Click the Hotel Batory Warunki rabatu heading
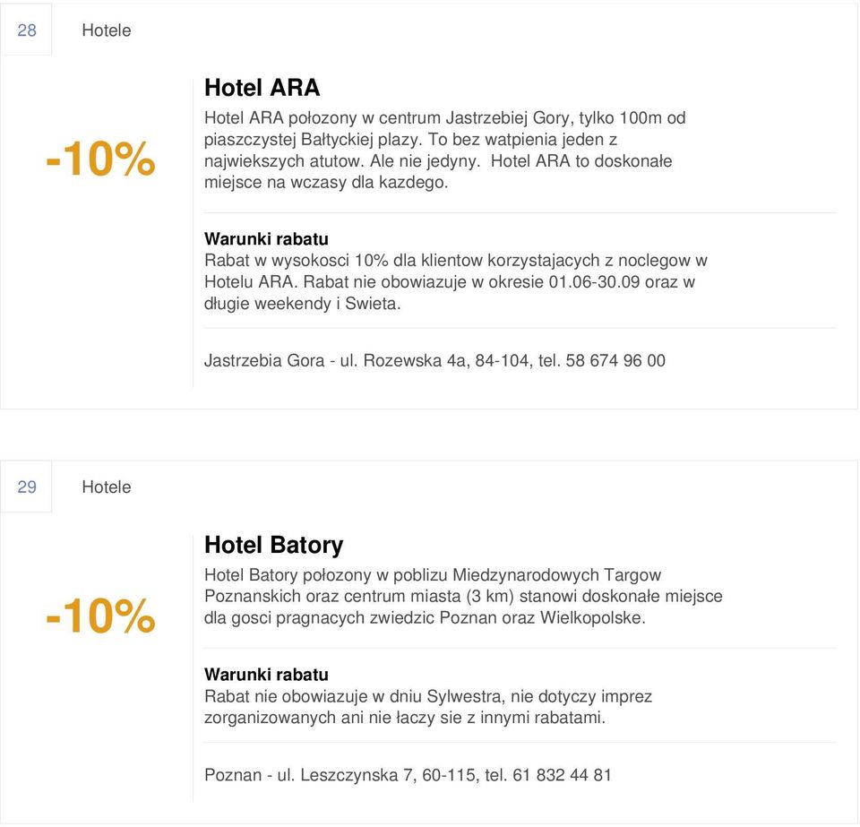The height and width of the screenshot is (827, 860). (266, 675)
